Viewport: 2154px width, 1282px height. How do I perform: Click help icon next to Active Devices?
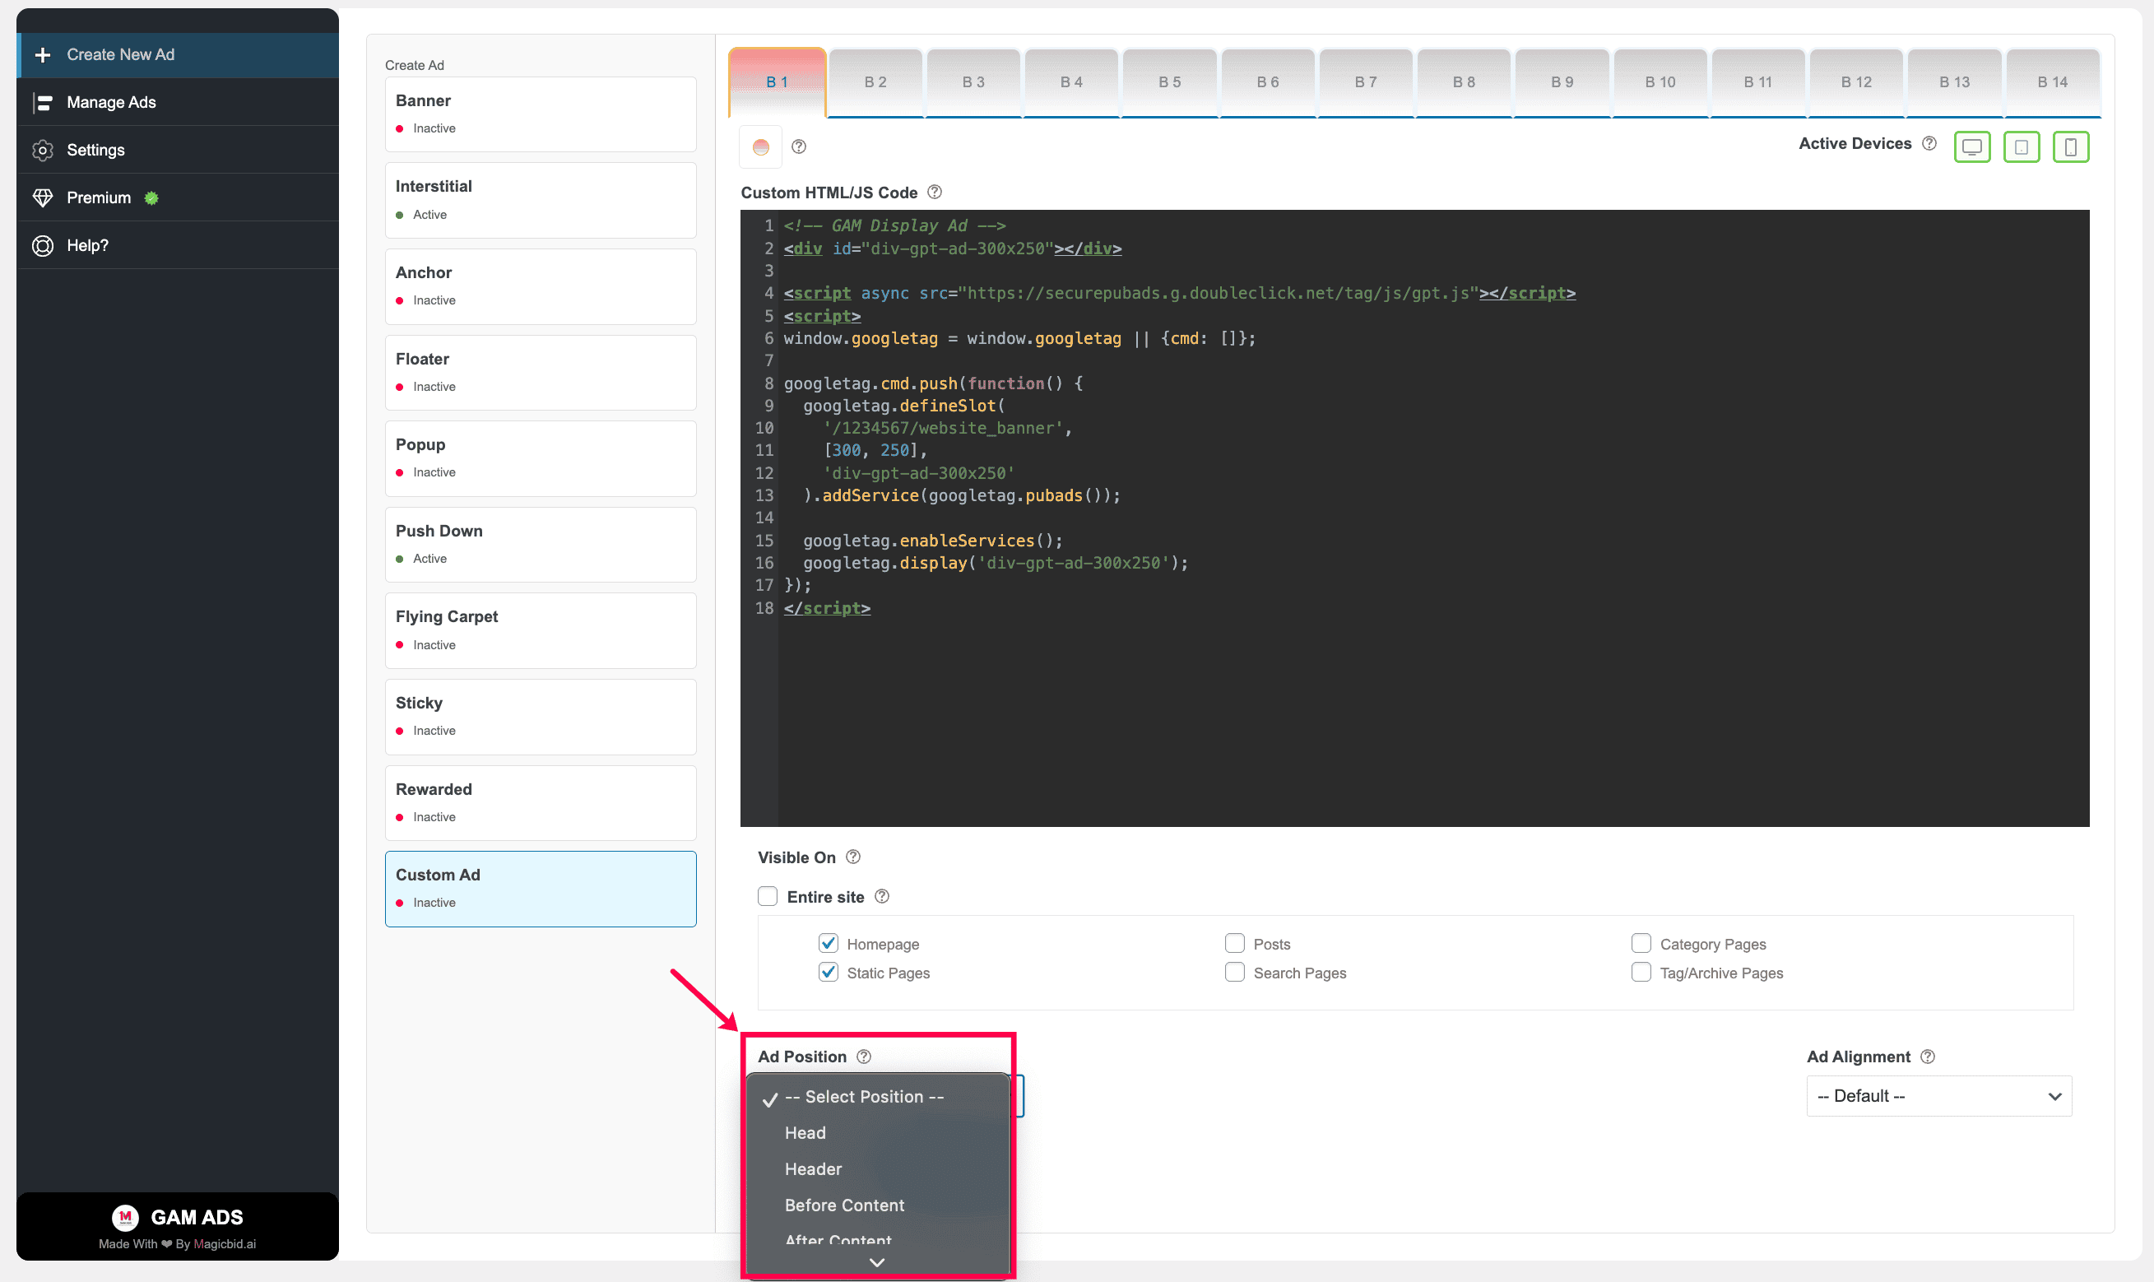(x=1929, y=143)
